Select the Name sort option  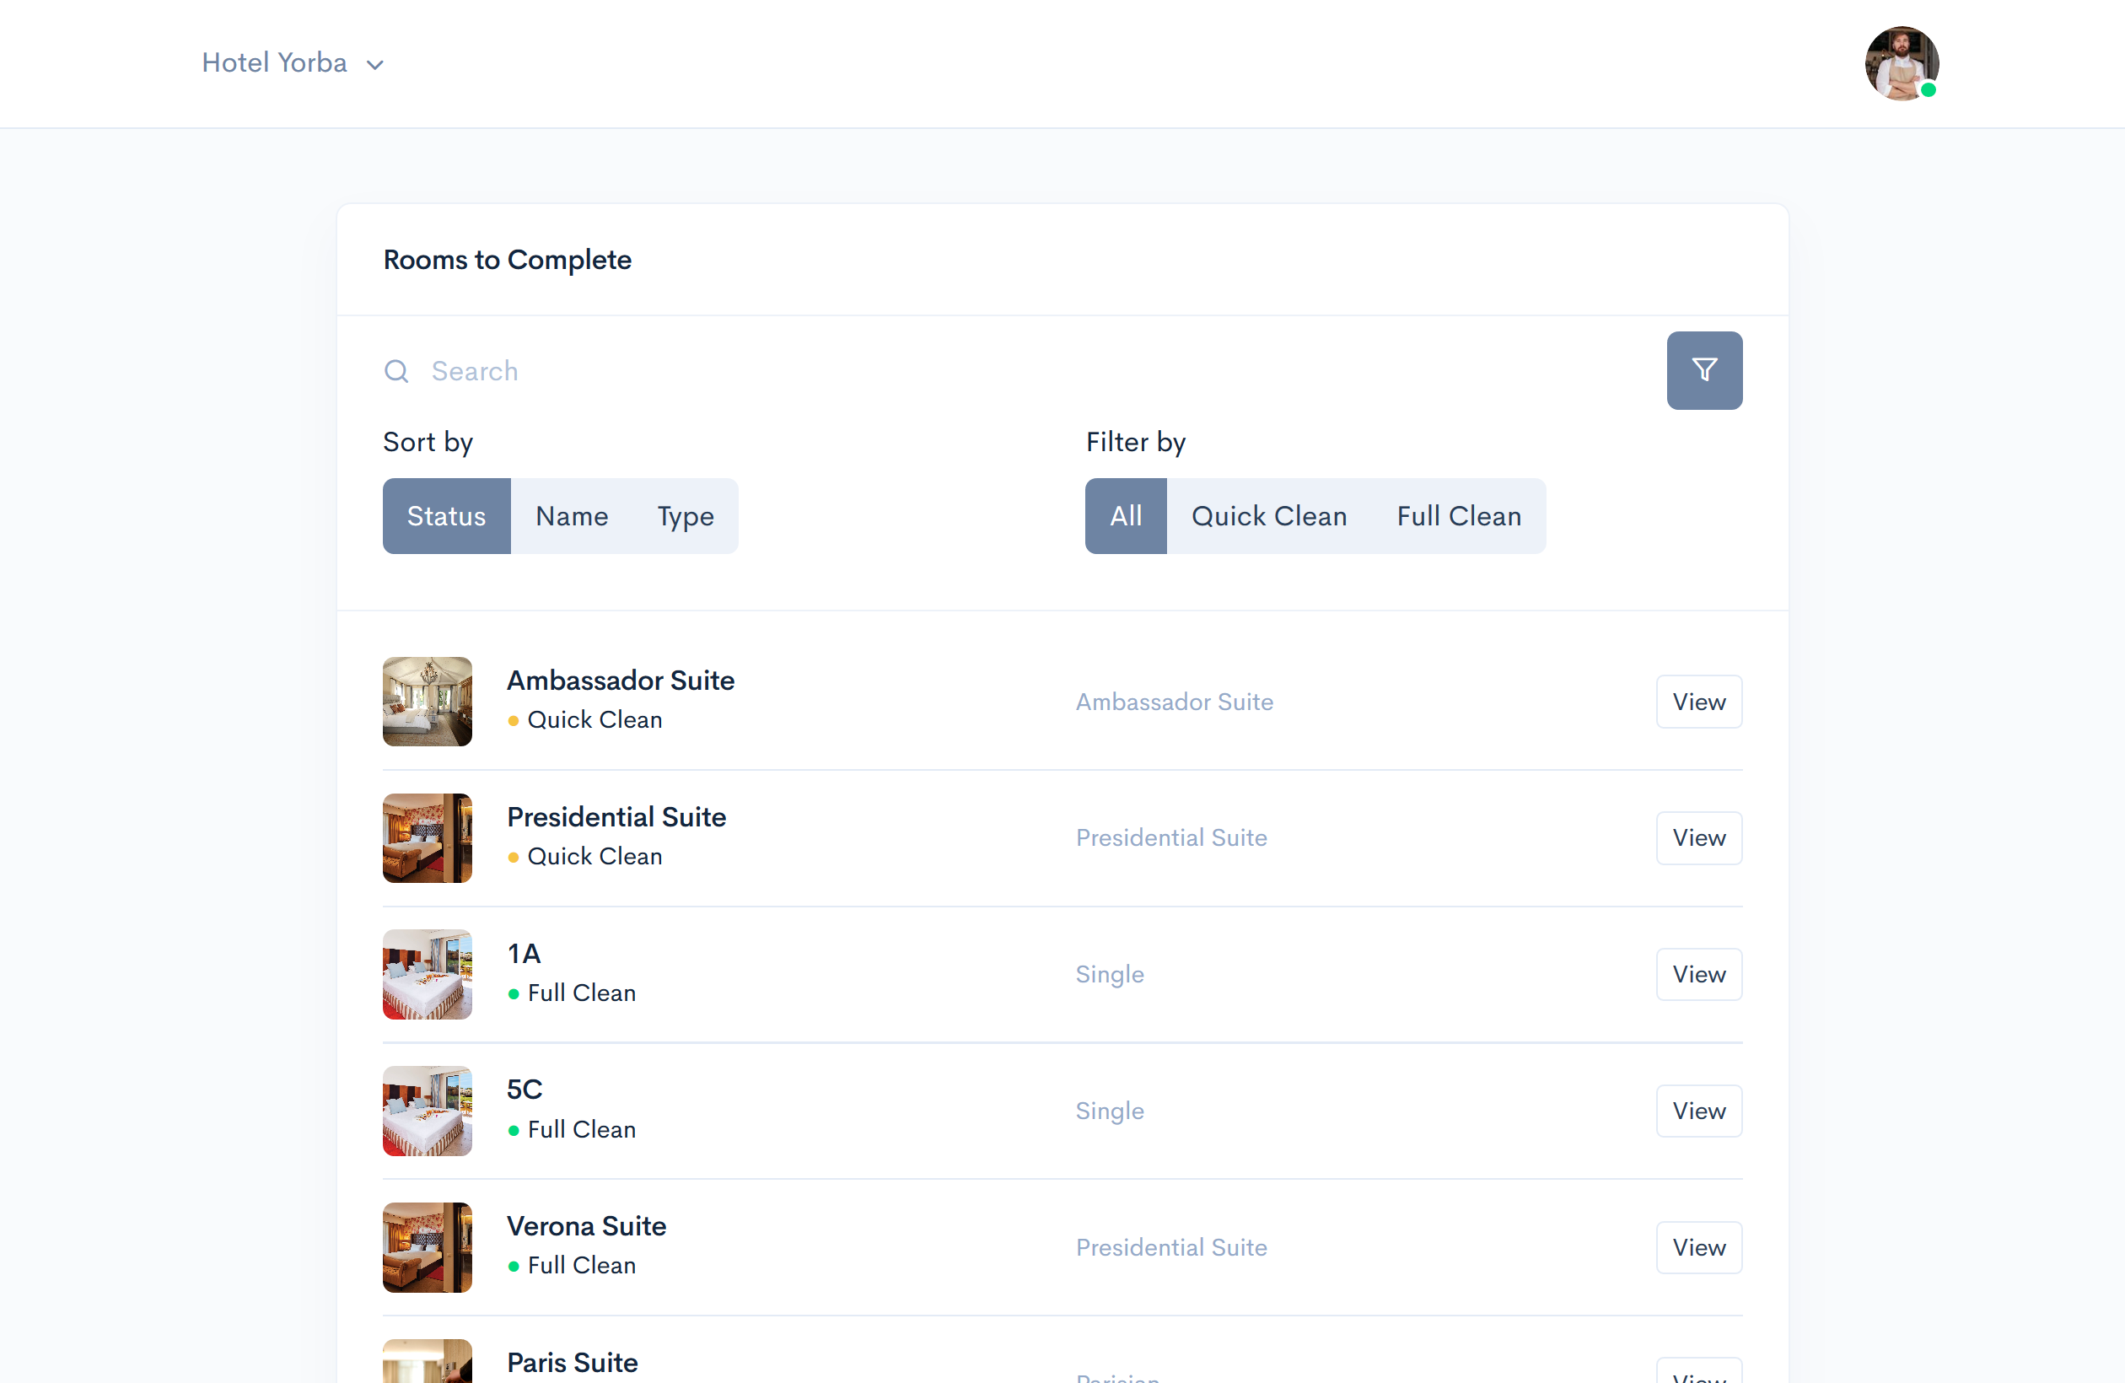point(570,514)
